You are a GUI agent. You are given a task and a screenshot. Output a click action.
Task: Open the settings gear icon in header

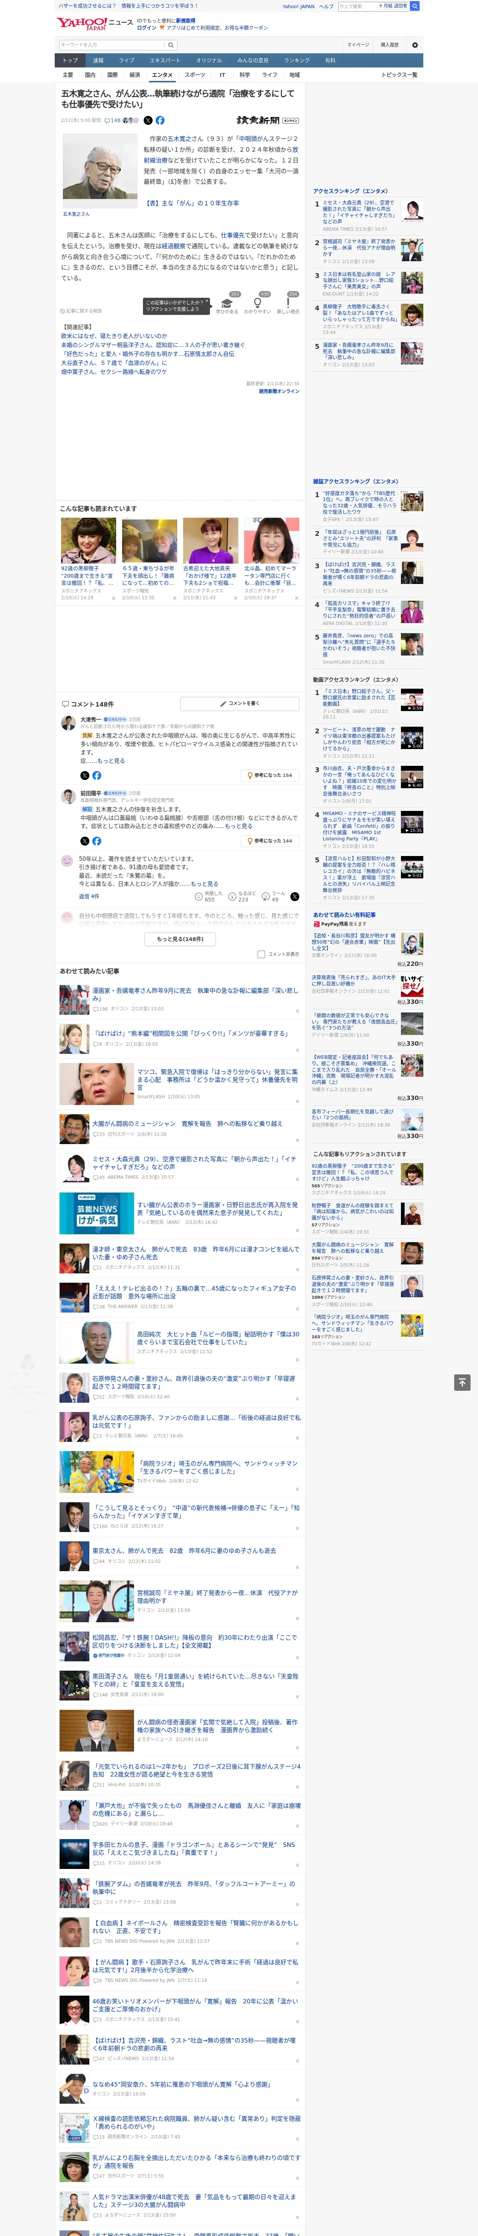click(415, 45)
